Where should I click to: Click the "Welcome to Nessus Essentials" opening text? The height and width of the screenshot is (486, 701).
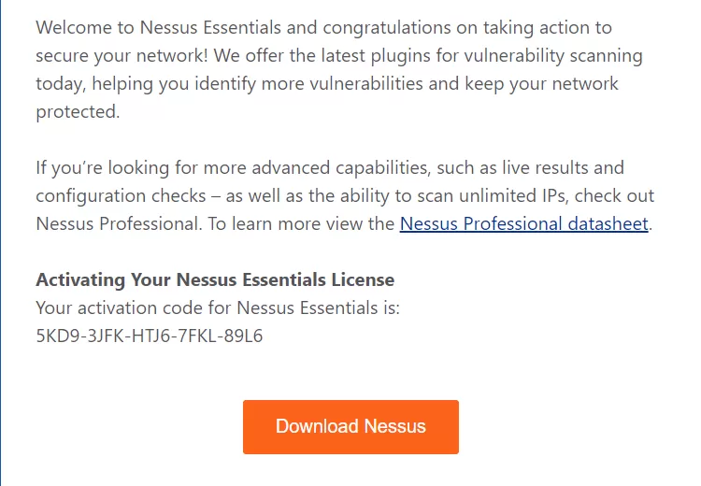150,26
